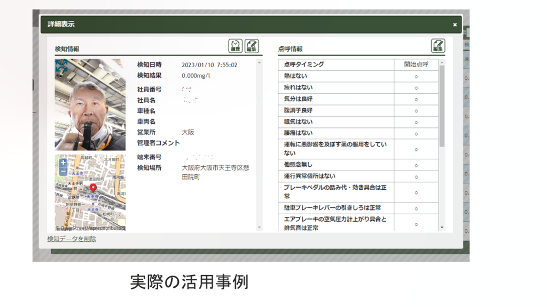Click the 腰痛はない circle mark
Viewport: 547px width, 307px height.
pos(416,133)
